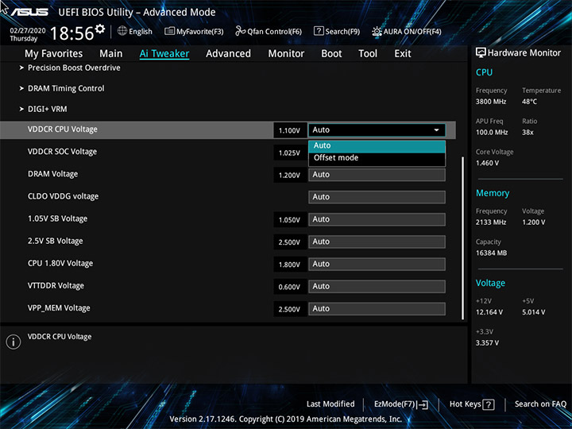Click Last Modified button
The height and width of the screenshot is (429, 572).
[x=330, y=404]
